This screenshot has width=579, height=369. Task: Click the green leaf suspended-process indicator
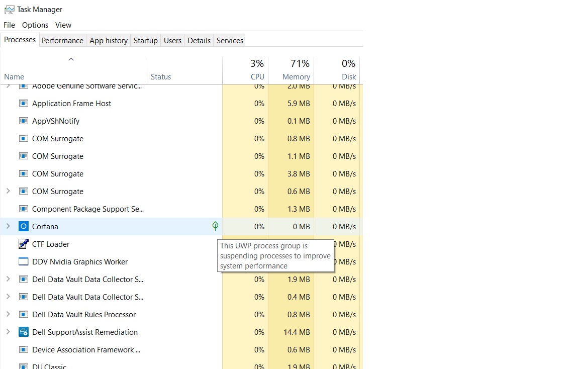215,226
